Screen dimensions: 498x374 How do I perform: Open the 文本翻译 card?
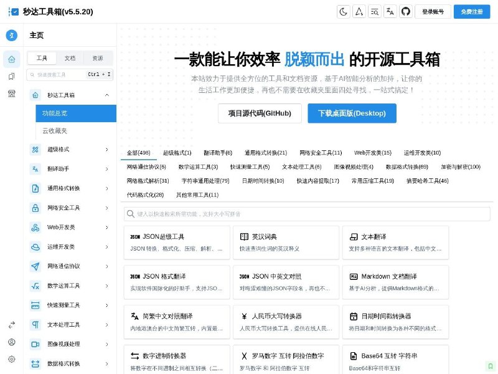click(x=395, y=242)
